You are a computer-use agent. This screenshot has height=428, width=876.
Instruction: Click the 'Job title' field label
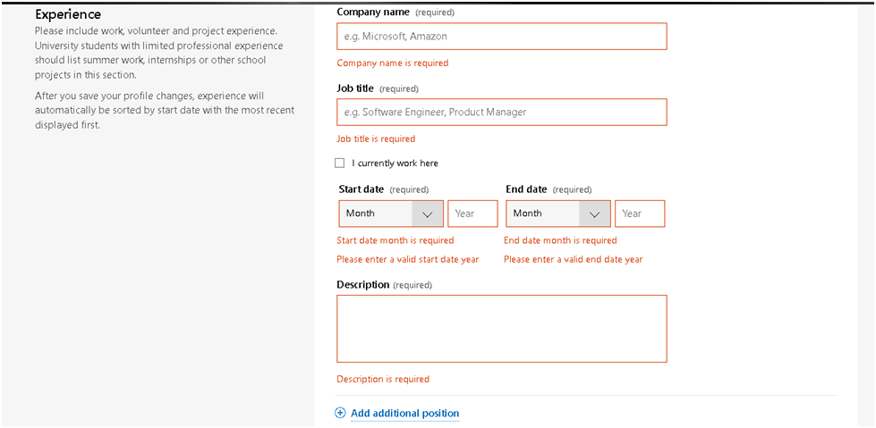pos(355,88)
